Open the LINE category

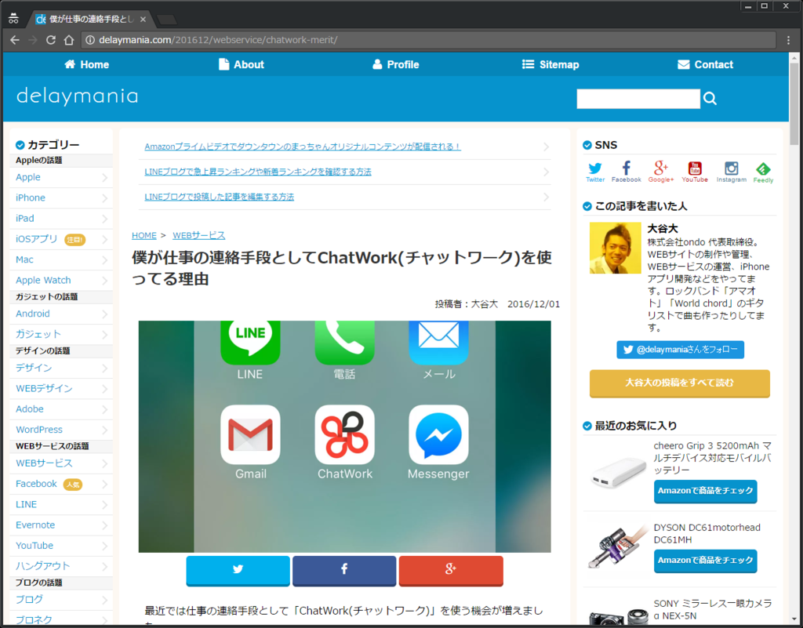pyautogui.click(x=61, y=505)
